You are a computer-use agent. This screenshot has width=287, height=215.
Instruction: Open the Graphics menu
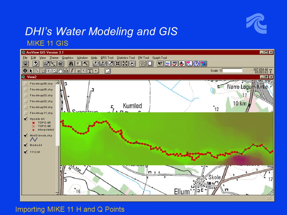point(68,58)
